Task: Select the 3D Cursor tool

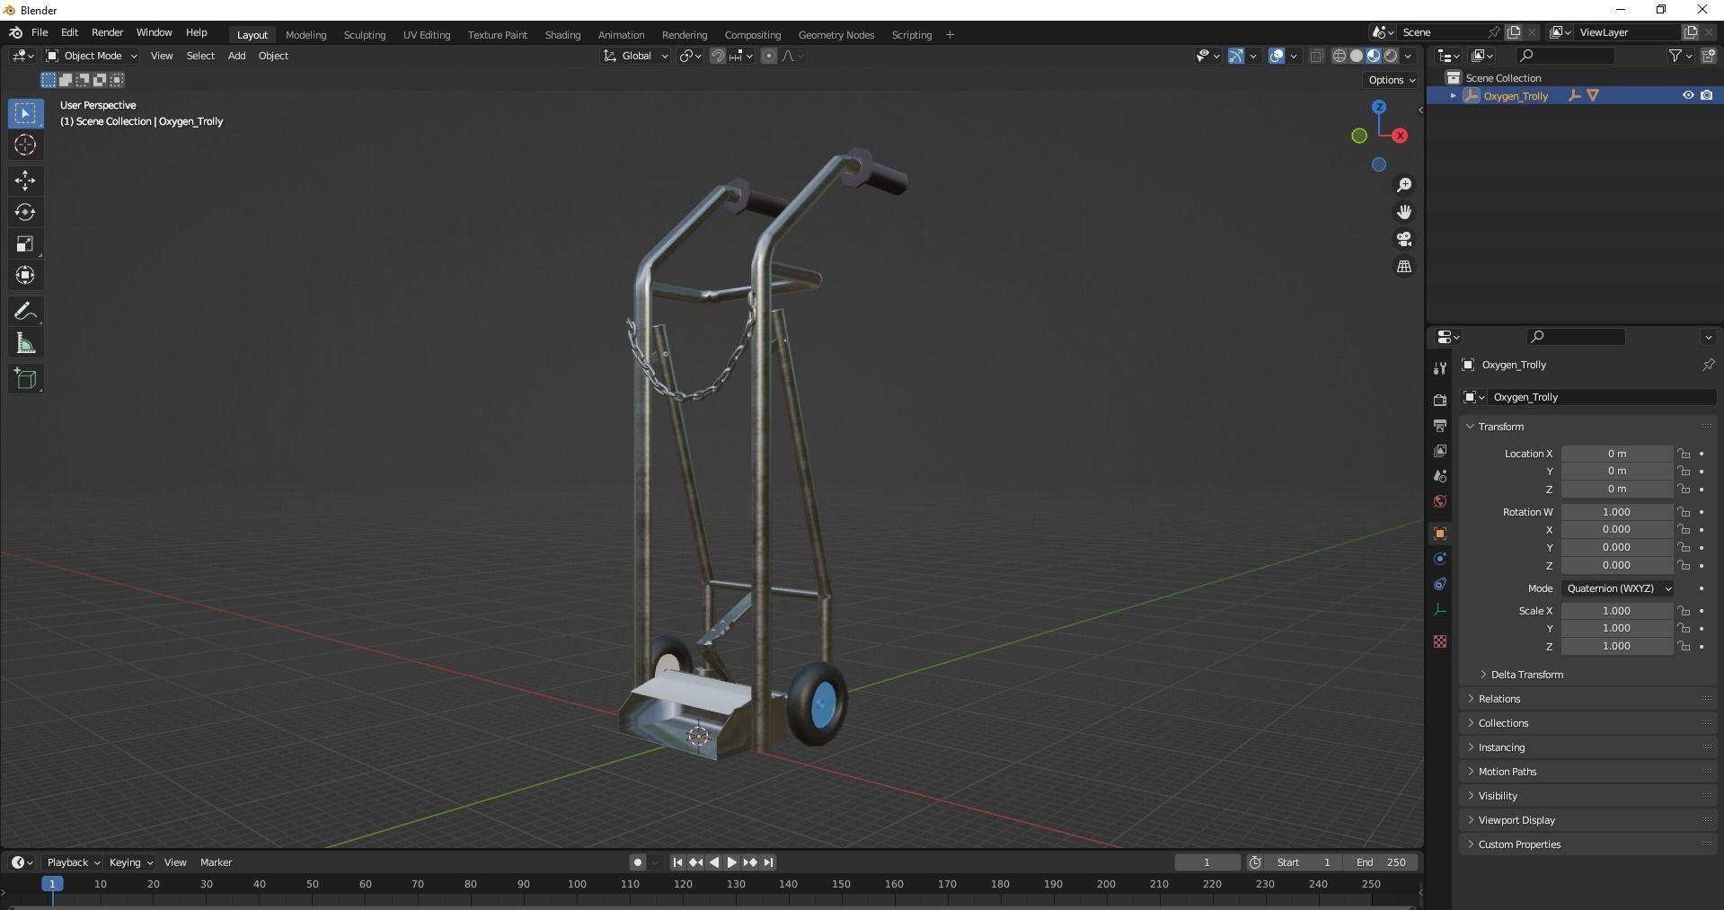Action: [x=25, y=145]
